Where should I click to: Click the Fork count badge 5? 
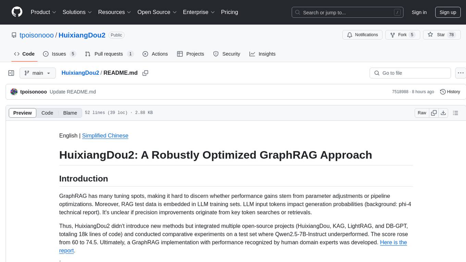(412, 35)
